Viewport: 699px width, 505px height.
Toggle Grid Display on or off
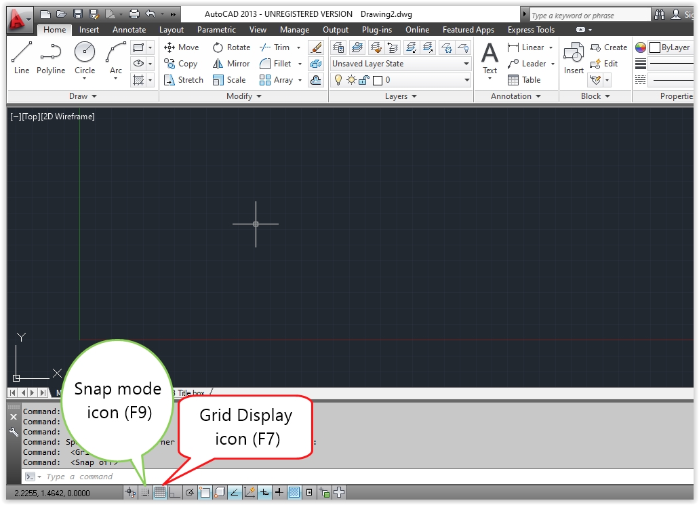pyautogui.click(x=160, y=493)
